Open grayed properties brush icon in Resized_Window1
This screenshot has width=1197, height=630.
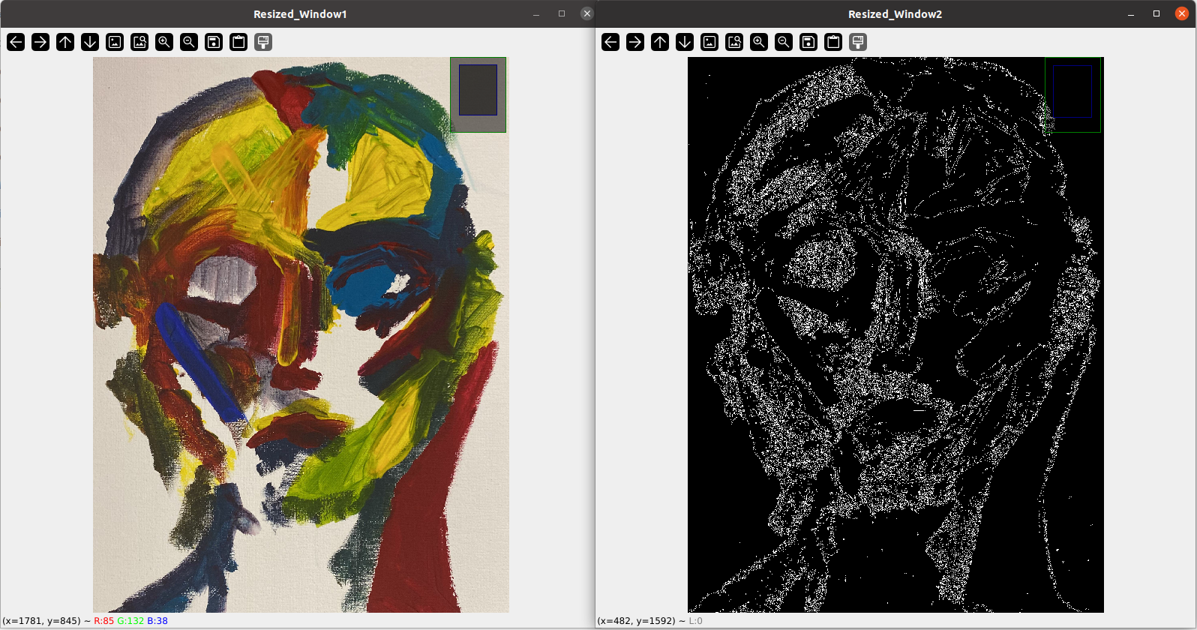(263, 42)
